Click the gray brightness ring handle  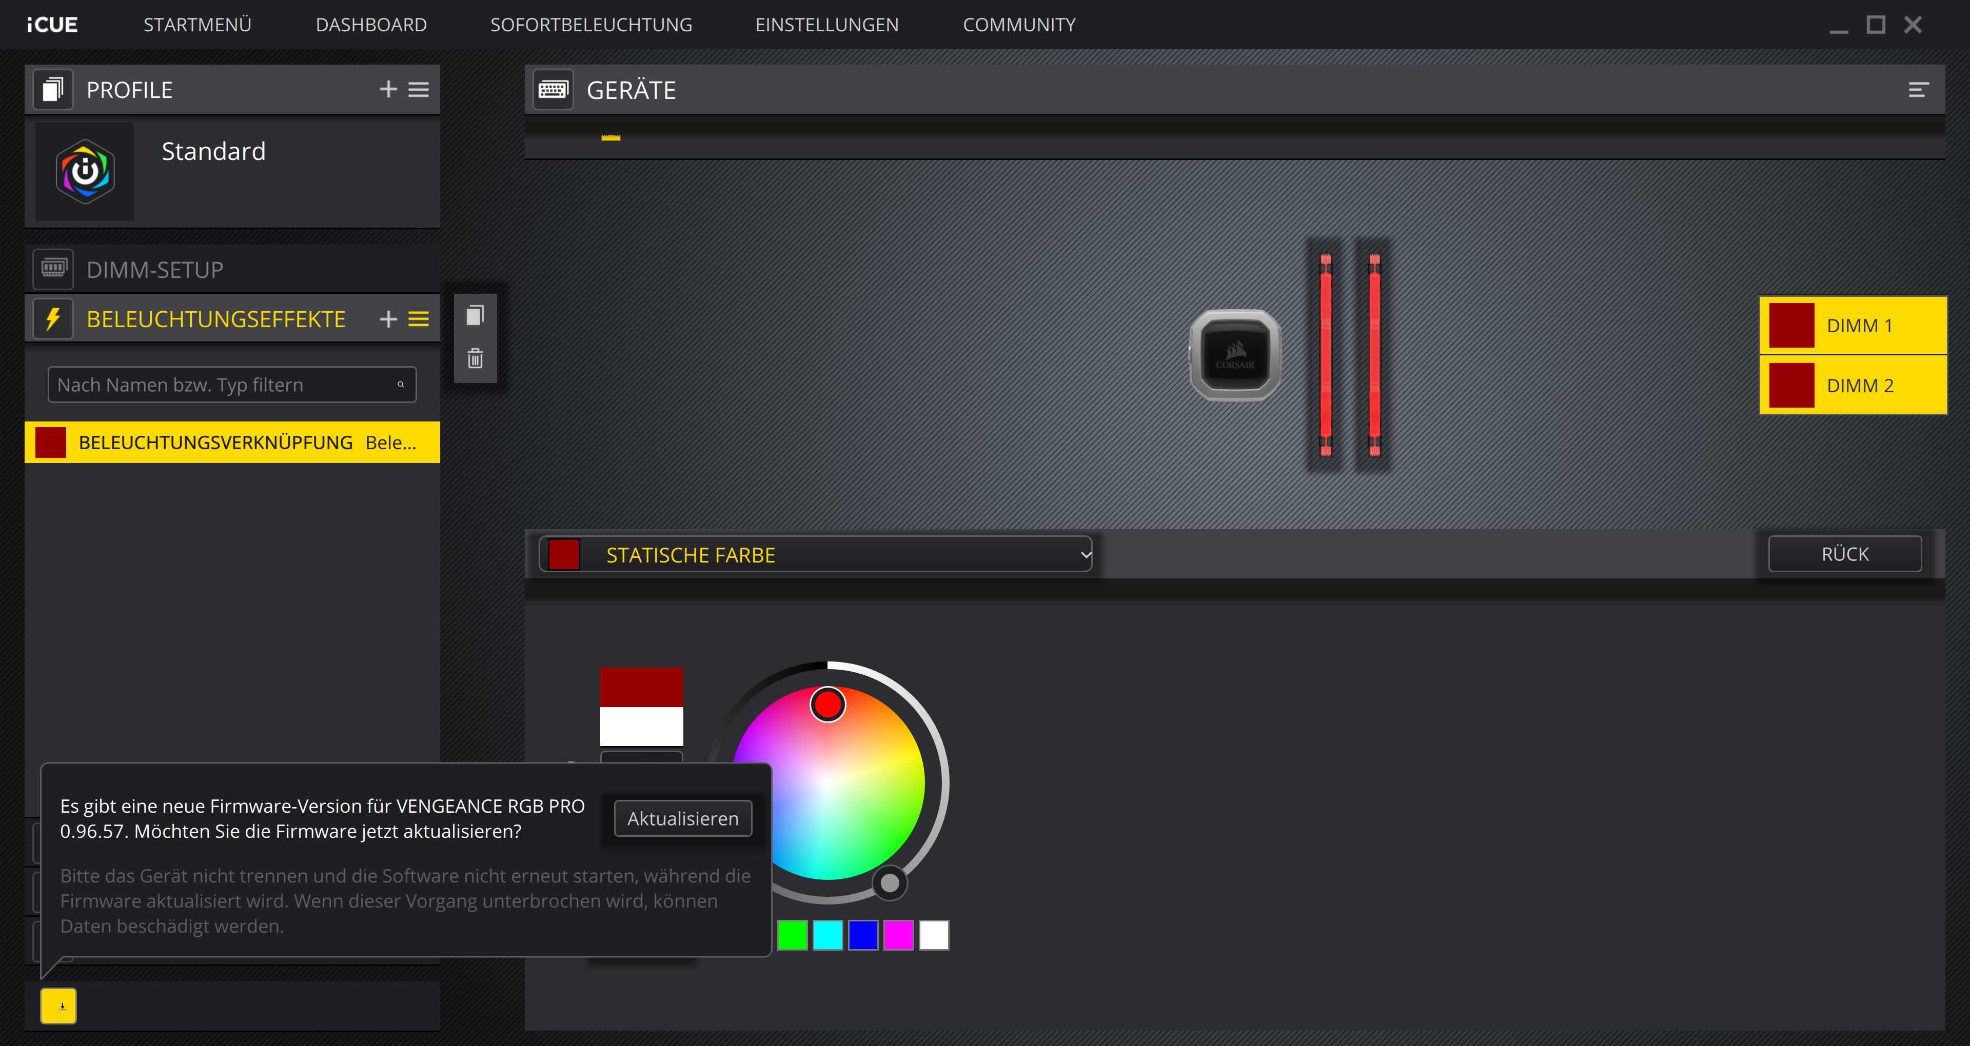(890, 883)
